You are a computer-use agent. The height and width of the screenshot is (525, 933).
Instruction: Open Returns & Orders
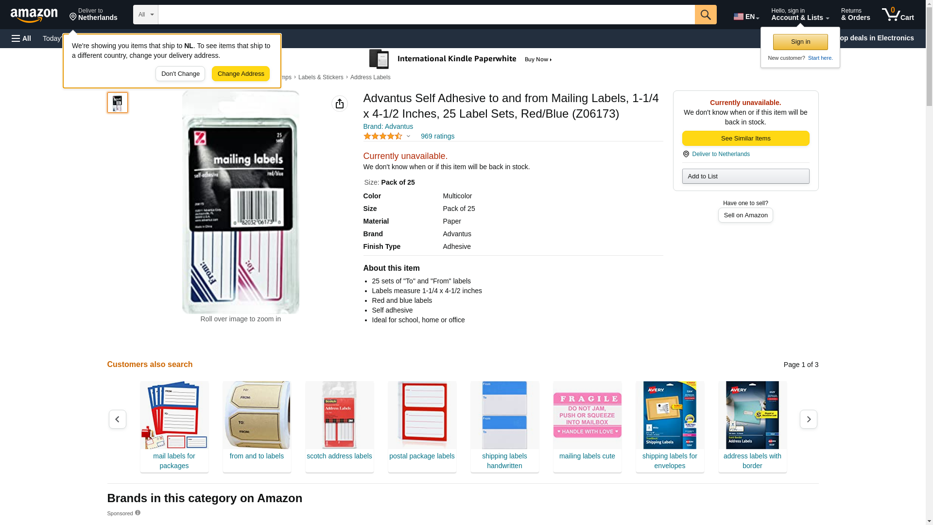click(x=855, y=15)
